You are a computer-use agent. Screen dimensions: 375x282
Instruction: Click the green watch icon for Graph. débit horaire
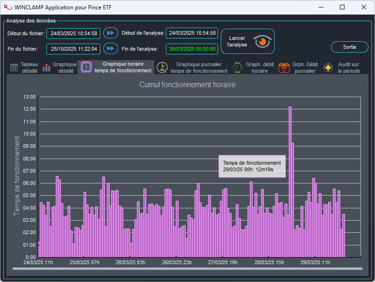(238, 68)
